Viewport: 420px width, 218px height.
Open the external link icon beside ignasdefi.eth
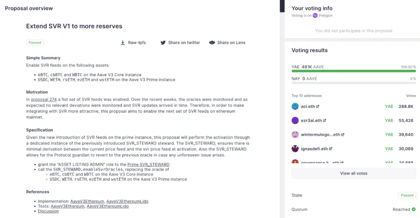point(331,149)
